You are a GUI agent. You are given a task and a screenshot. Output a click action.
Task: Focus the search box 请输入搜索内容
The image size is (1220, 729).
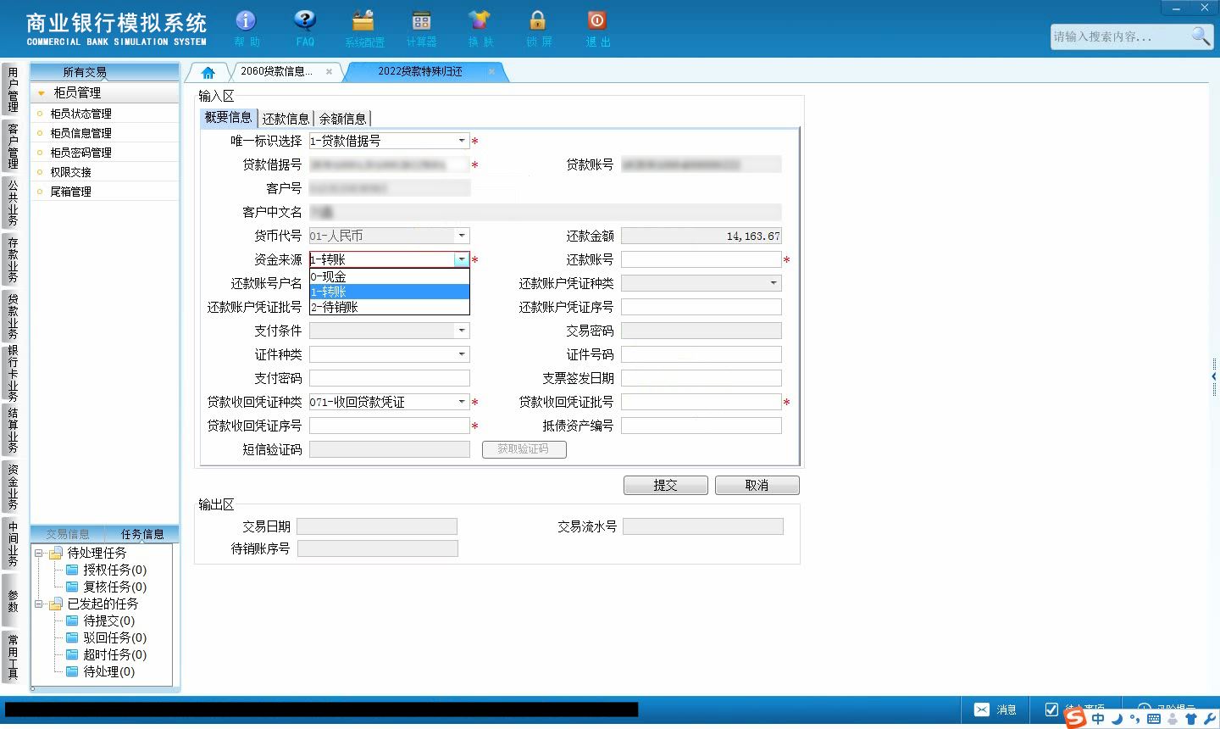click(x=1120, y=36)
